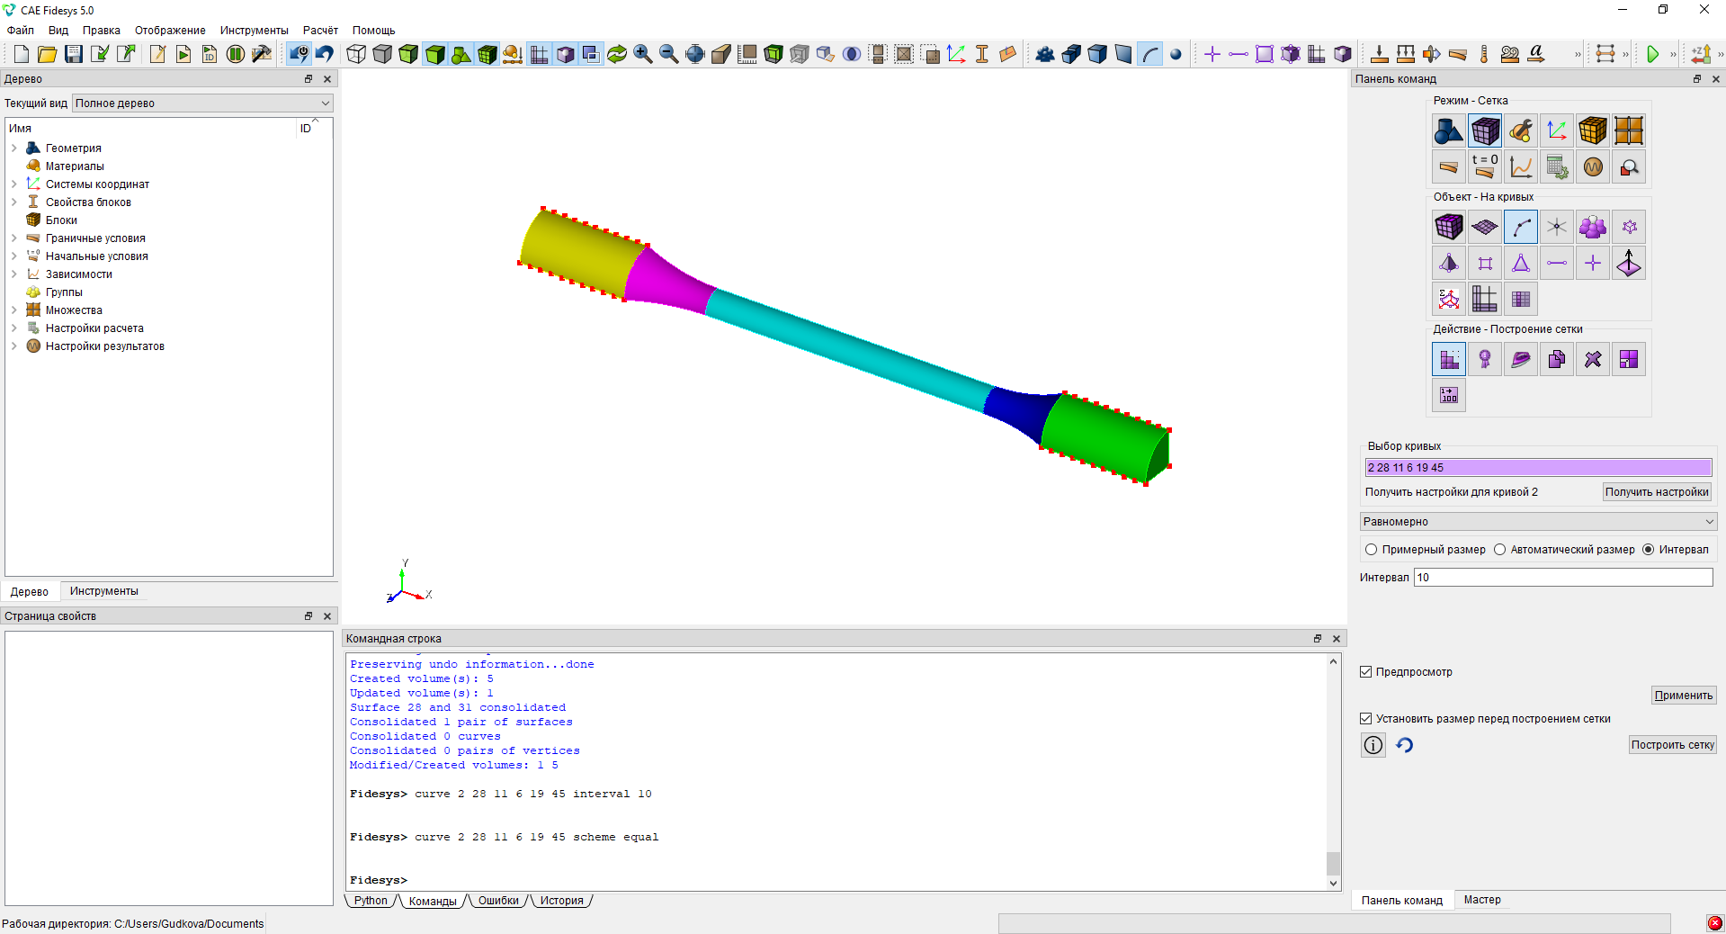Image resolution: width=1726 pixels, height=934 pixels.
Task: Open the 'Отображение' menu
Action: point(170,31)
